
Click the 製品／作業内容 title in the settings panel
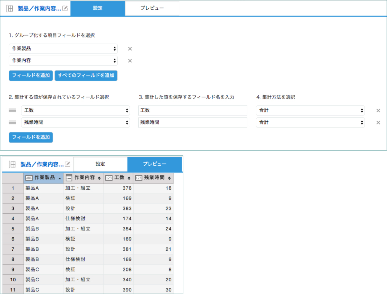39,8
